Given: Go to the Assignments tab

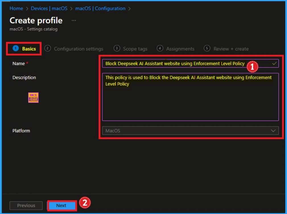Looking at the screenshot, I should tap(180, 49).
